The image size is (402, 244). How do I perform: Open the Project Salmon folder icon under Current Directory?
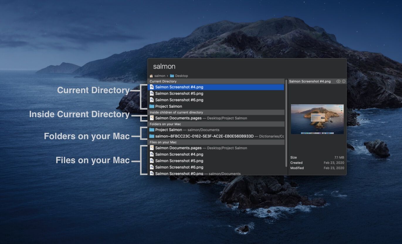click(152, 106)
